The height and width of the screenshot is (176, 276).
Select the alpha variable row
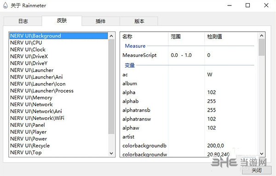coord(189,92)
